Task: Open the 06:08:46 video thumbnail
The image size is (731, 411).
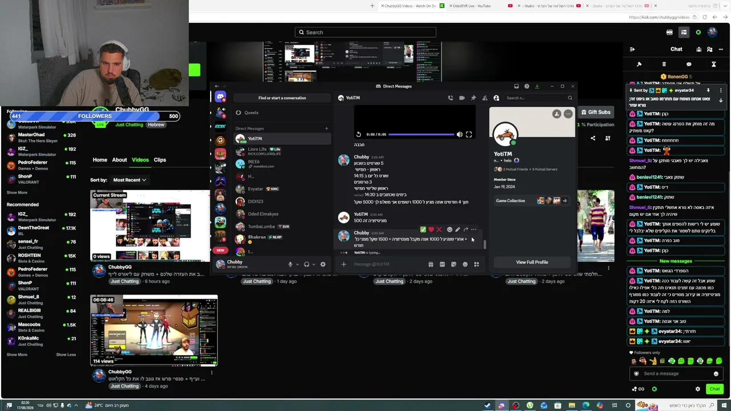Action: [x=154, y=331]
